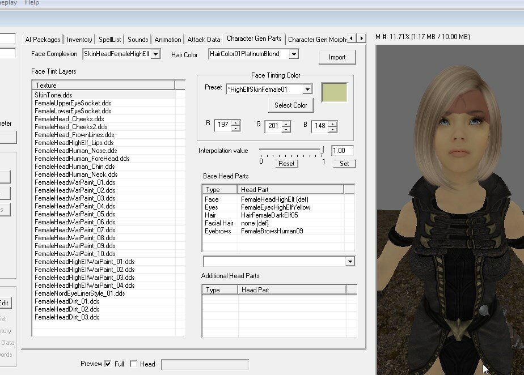This screenshot has height=375, width=524.
Task: Open the Hair Color dropdown
Action: click(294, 54)
